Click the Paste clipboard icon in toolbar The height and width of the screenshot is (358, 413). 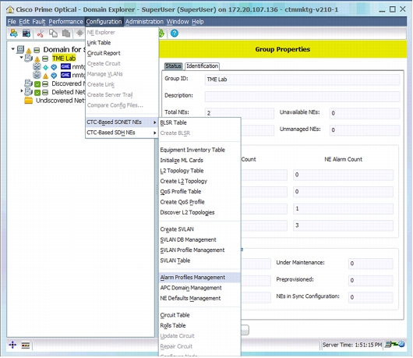click(66, 34)
